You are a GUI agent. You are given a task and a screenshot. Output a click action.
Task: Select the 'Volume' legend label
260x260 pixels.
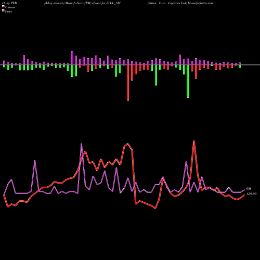(10, 7)
